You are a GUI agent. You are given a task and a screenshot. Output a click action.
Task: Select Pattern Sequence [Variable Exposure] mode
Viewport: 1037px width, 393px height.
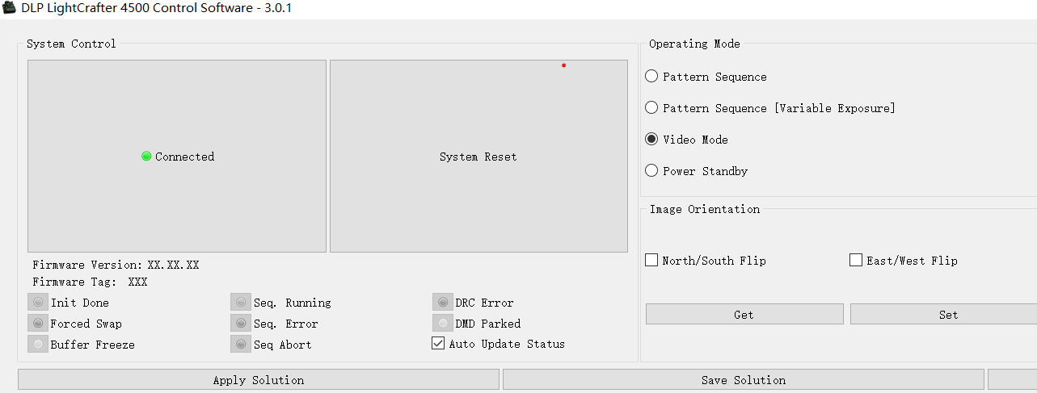click(651, 108)
